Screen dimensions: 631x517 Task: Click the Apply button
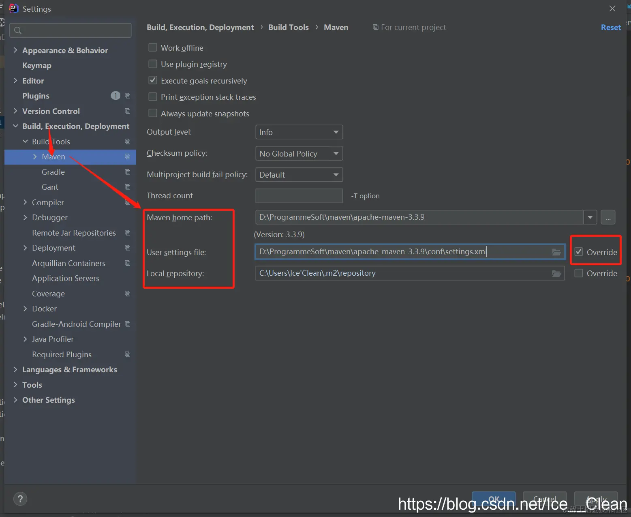tap(596, 499)
